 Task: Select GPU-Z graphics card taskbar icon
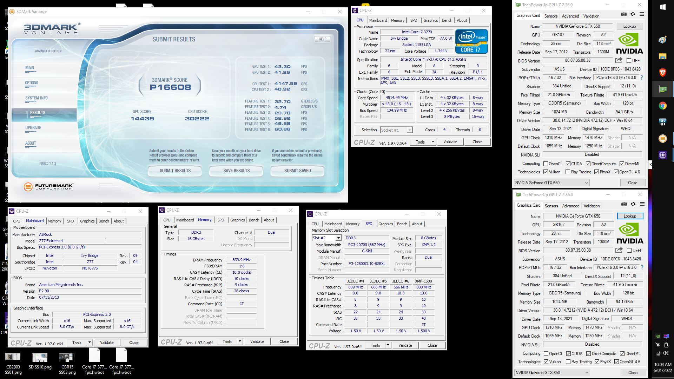663,89
